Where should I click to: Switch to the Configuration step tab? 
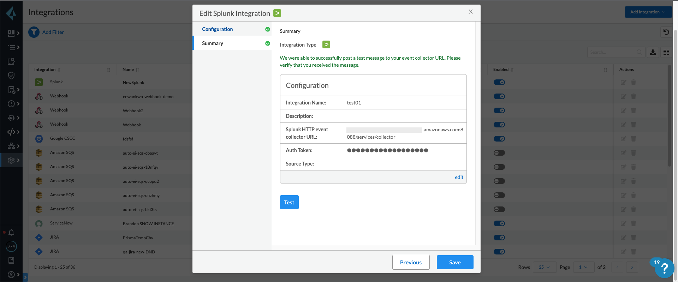(218, 29)
